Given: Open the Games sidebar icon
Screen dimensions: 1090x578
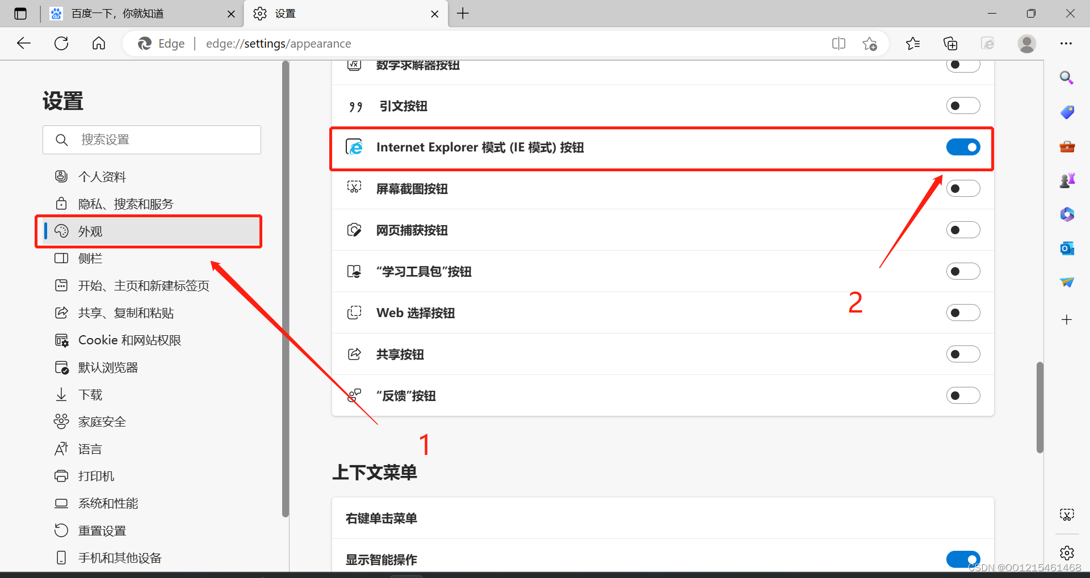Looking at the screenshot, I should tap(1067, 180).
